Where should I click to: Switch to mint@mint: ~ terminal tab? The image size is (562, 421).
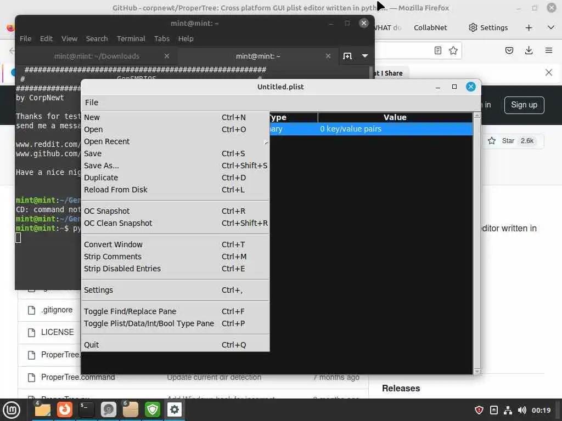pyautogui.click(x=258, y=56)
